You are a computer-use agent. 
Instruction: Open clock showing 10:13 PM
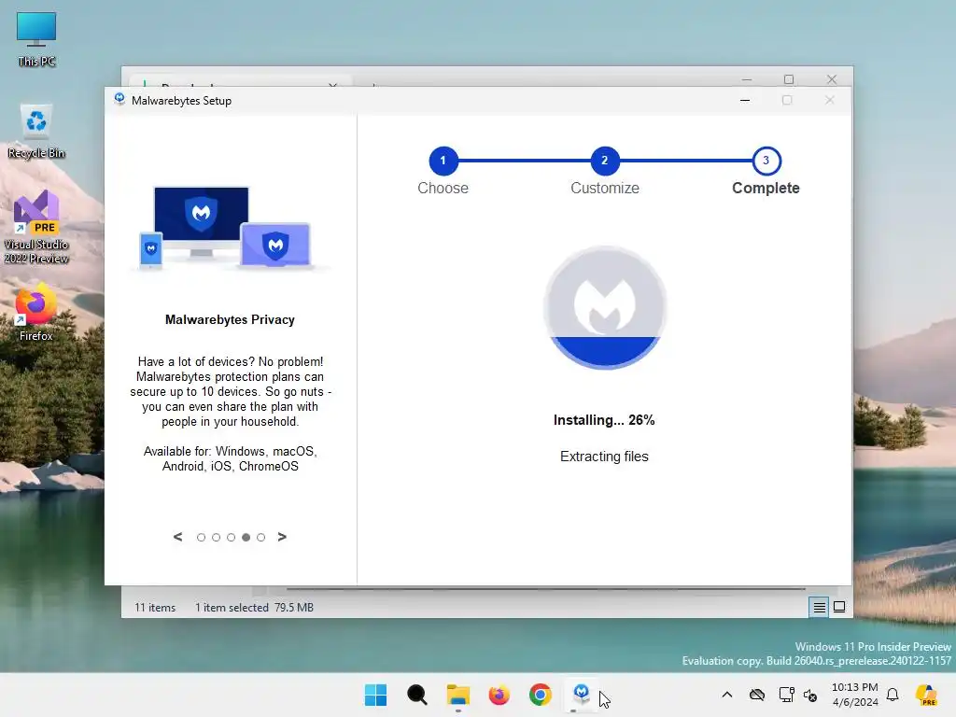pos(855,695)
